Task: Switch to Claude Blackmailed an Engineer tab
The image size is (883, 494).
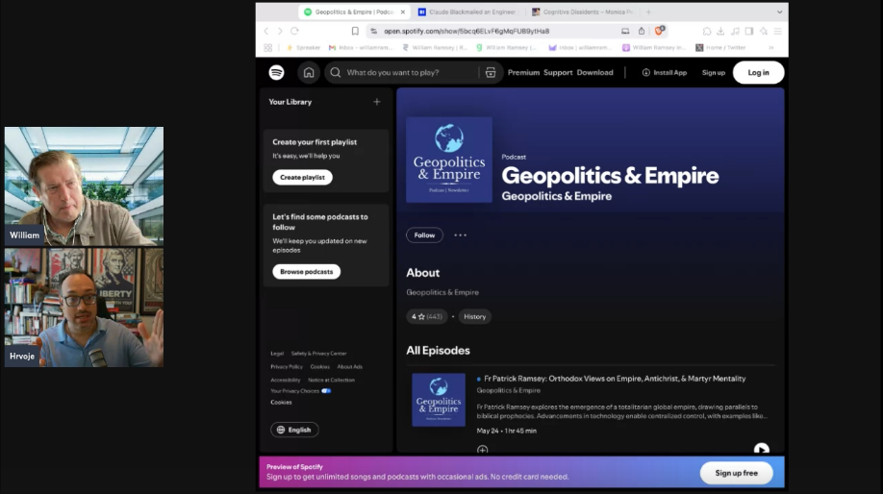Action: pyautogui.click(x=467, y=12)
